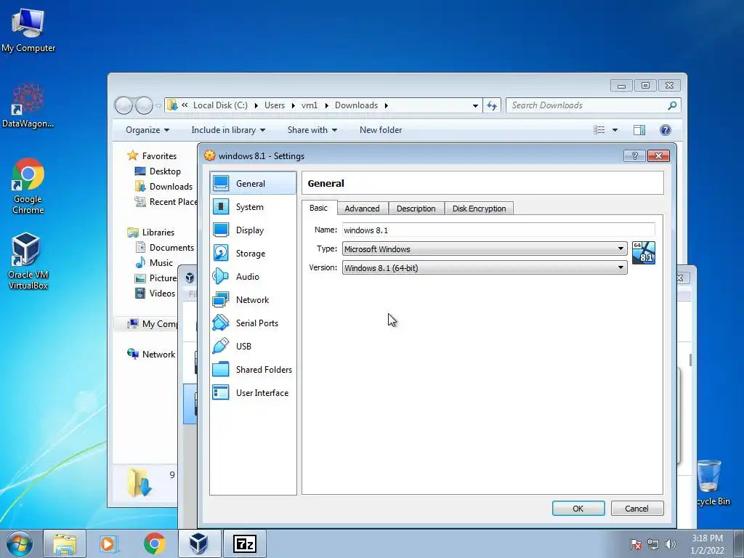
Task: Click the Search Downloads box
Action: coord(593,105)
